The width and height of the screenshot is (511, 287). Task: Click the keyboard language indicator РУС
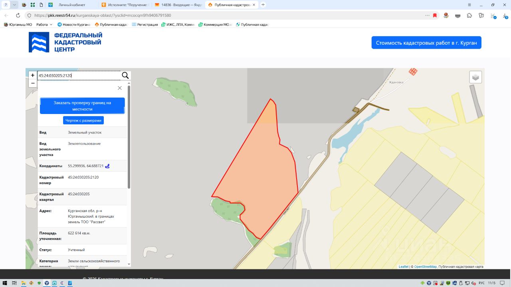coord(481,283)
